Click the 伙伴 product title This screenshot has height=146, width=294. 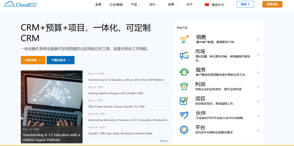click(x=201, y=113)
